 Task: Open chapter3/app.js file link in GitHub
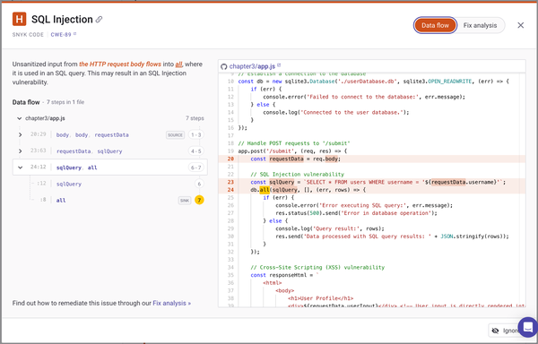click(252, 66)
